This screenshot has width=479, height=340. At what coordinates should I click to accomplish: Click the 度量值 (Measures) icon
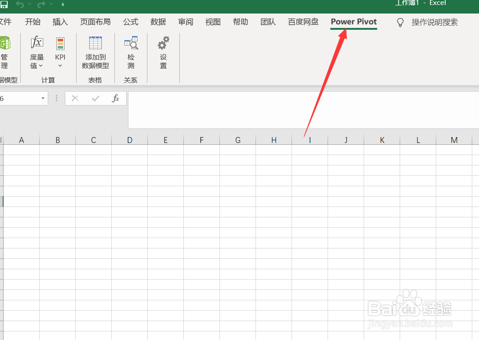click(36, 43)
